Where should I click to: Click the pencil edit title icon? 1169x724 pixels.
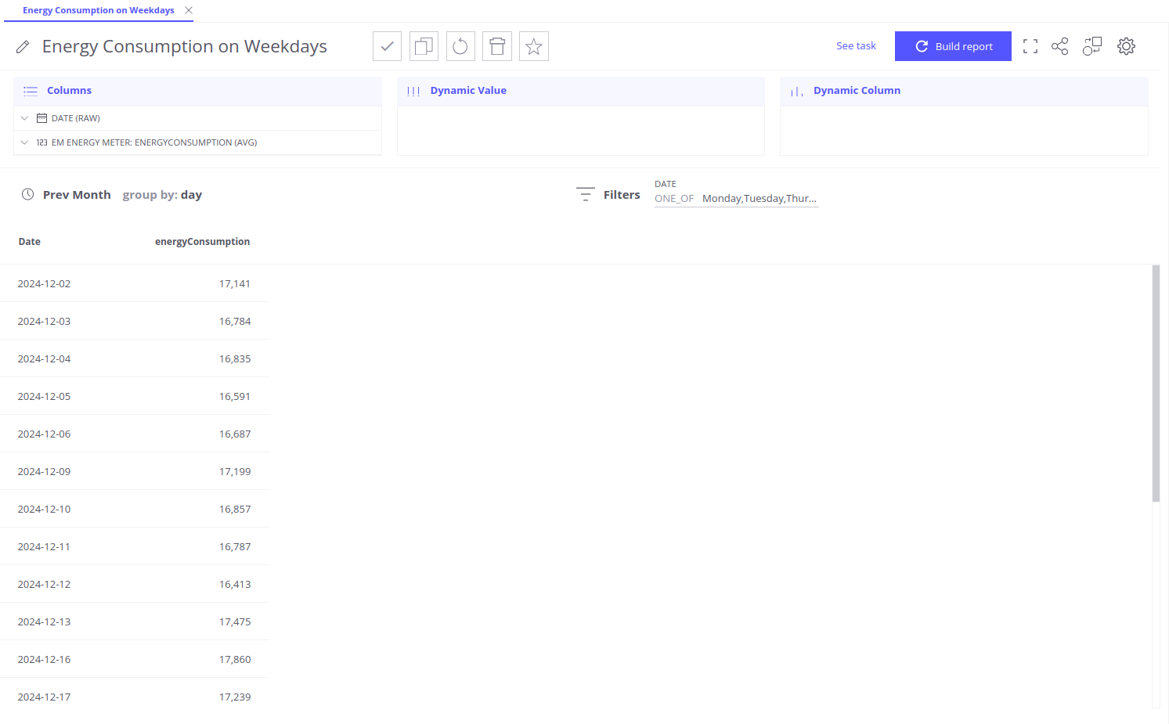pyautogui.click(x=23, y=47)
